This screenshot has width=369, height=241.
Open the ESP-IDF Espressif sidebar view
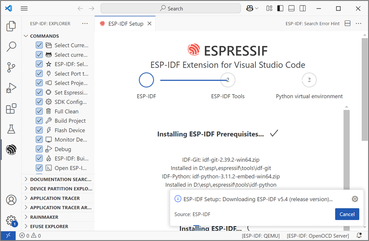point(11,150)
